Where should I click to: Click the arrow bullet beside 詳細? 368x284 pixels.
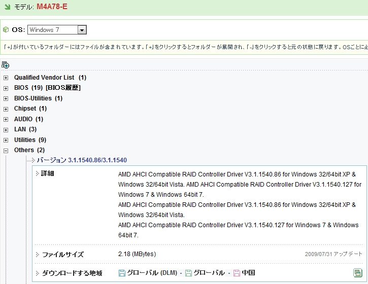37,173
